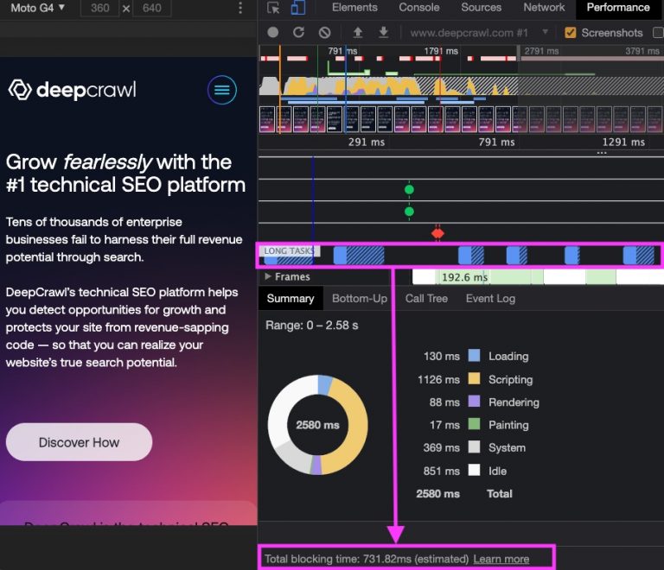Screen dimensions: 664x570
Task: Click the viewport height field 640
Action: 151,8
